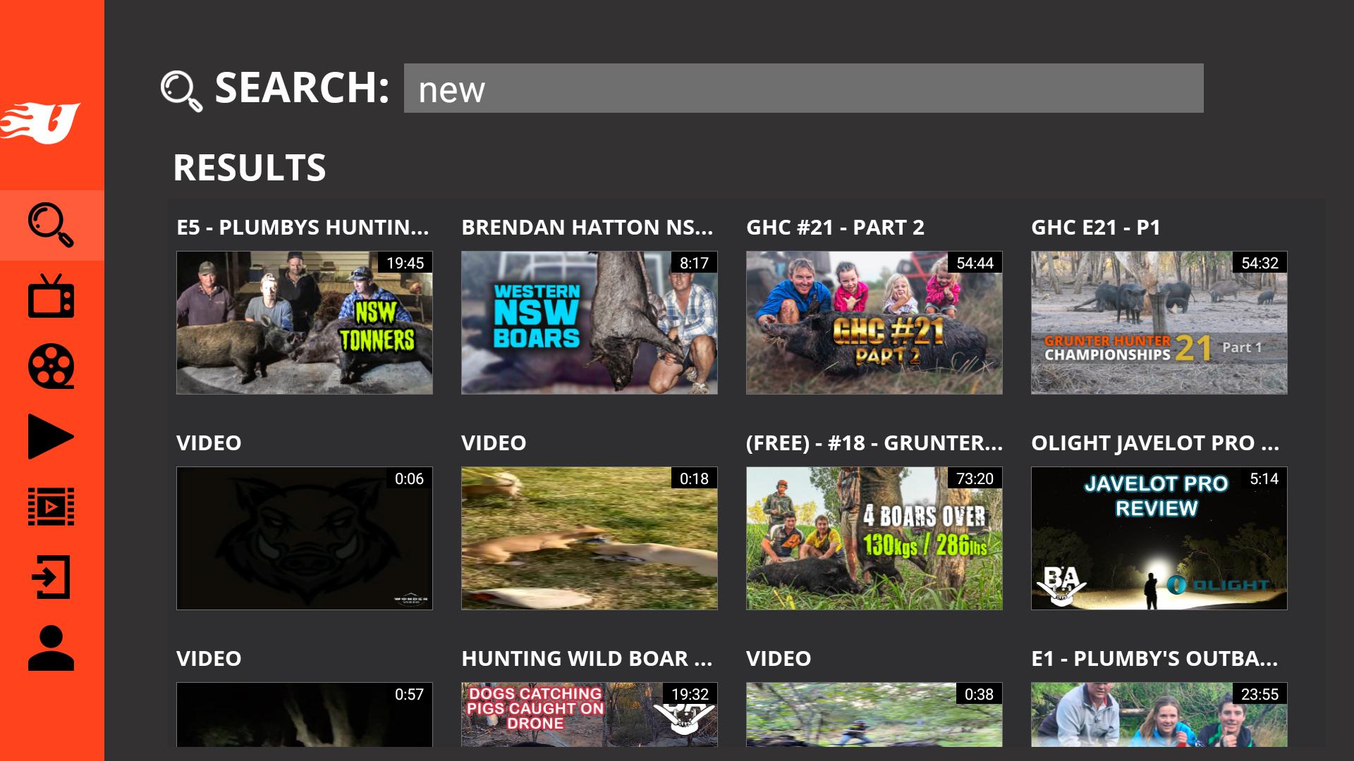
Task: Open the Live TV sidebar icon
Action: point(51,296)
